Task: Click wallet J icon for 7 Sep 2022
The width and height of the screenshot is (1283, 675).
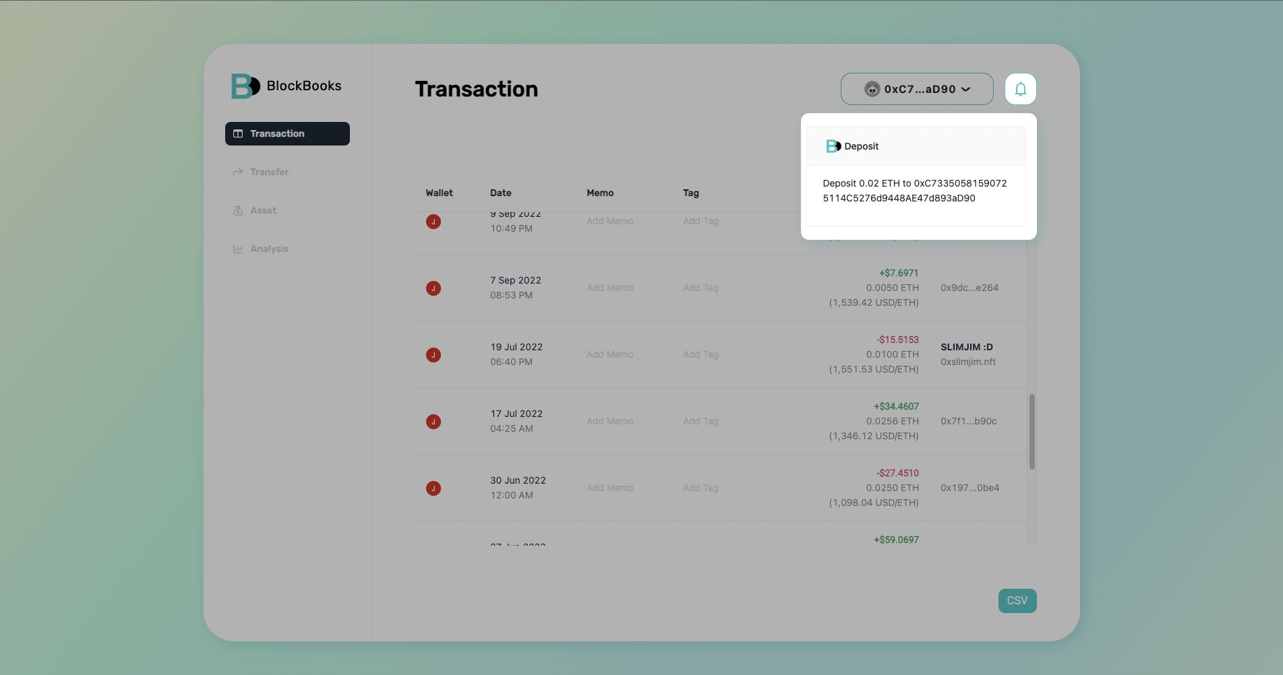Action: pyautogui.click(x=434, y=288)
